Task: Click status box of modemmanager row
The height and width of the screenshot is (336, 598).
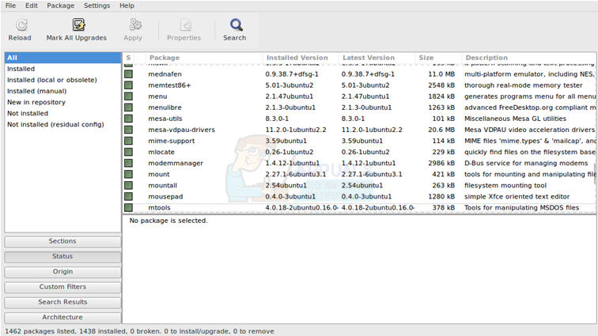Action: [x=128, y=163]
